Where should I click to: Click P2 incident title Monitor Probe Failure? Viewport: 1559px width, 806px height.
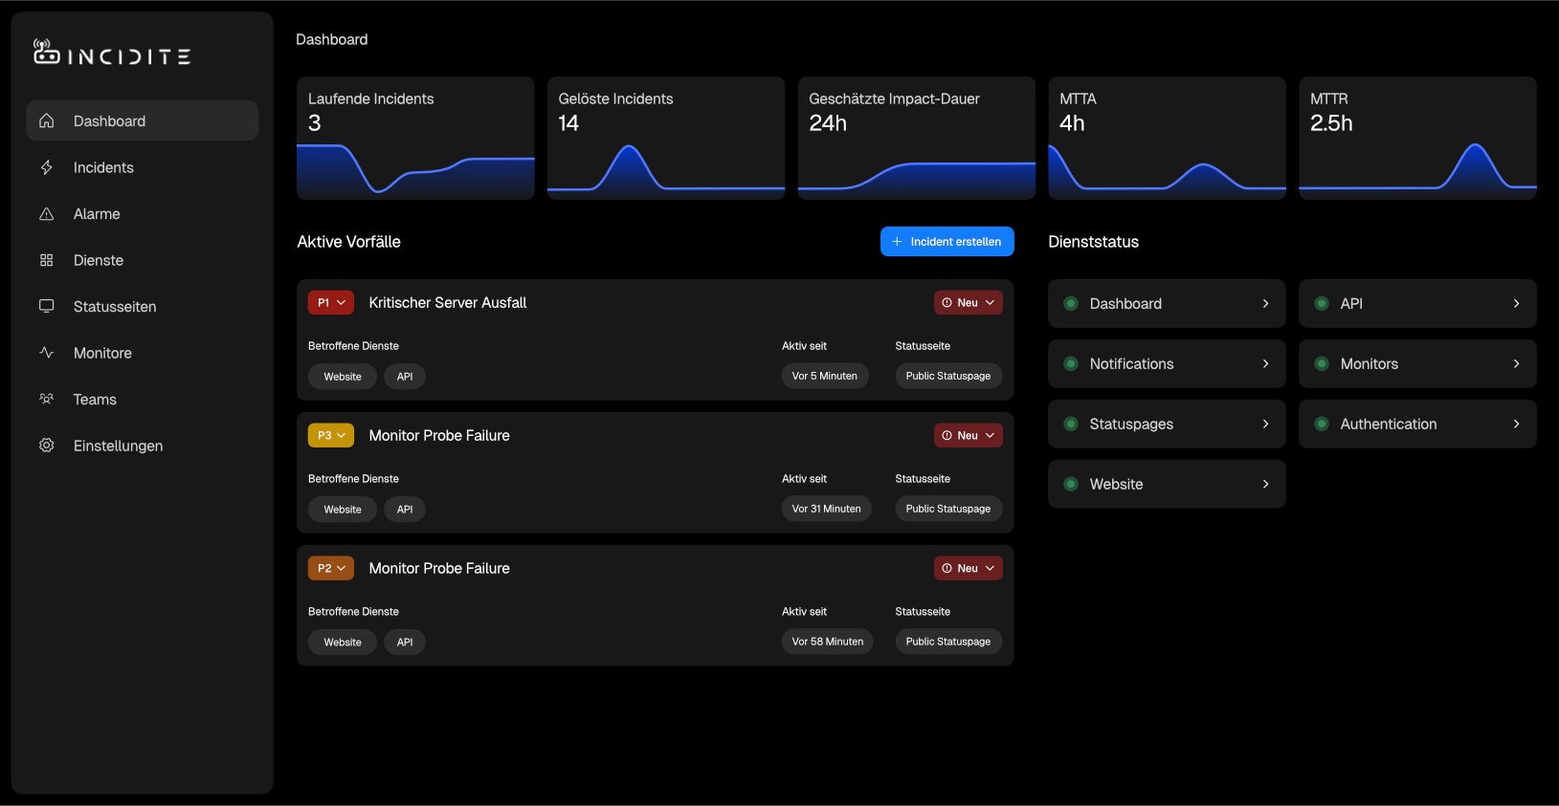pyautogui.click(x=439, y=568)
